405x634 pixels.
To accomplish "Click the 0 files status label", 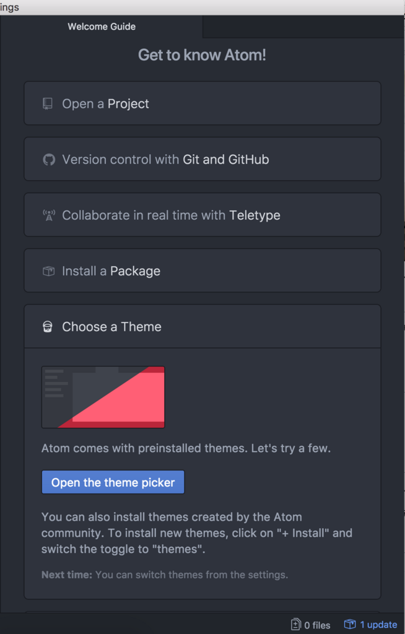I will click(x=317, y=625).
